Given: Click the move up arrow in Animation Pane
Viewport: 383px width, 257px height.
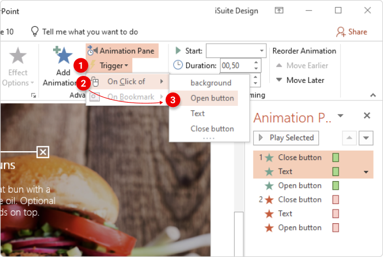Looking at the screenshot, I should click(349, 138).
